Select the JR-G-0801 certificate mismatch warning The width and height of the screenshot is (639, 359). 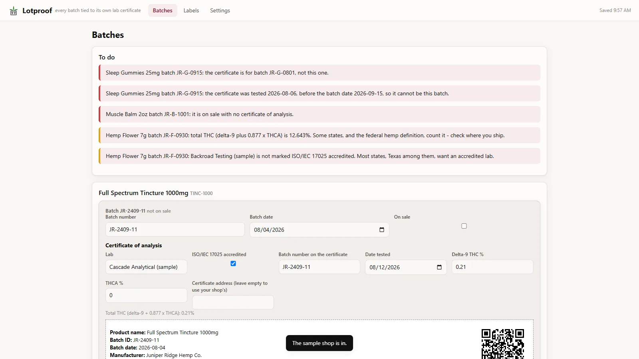click(319, 73)
